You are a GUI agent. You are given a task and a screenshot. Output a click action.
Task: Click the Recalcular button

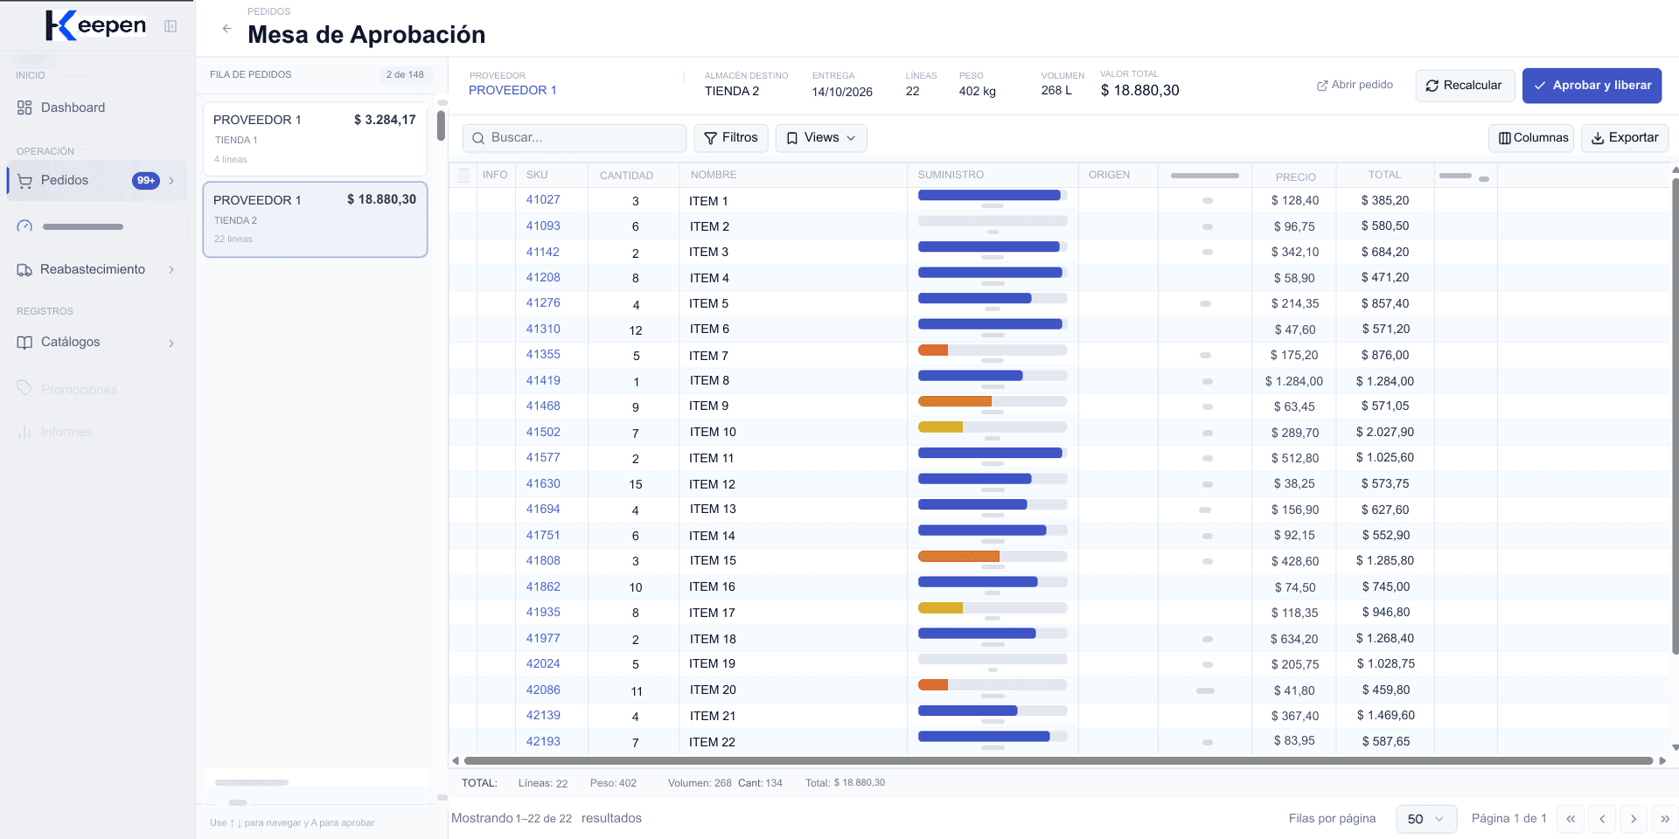pyautogui.click(x=1464, y=86)
